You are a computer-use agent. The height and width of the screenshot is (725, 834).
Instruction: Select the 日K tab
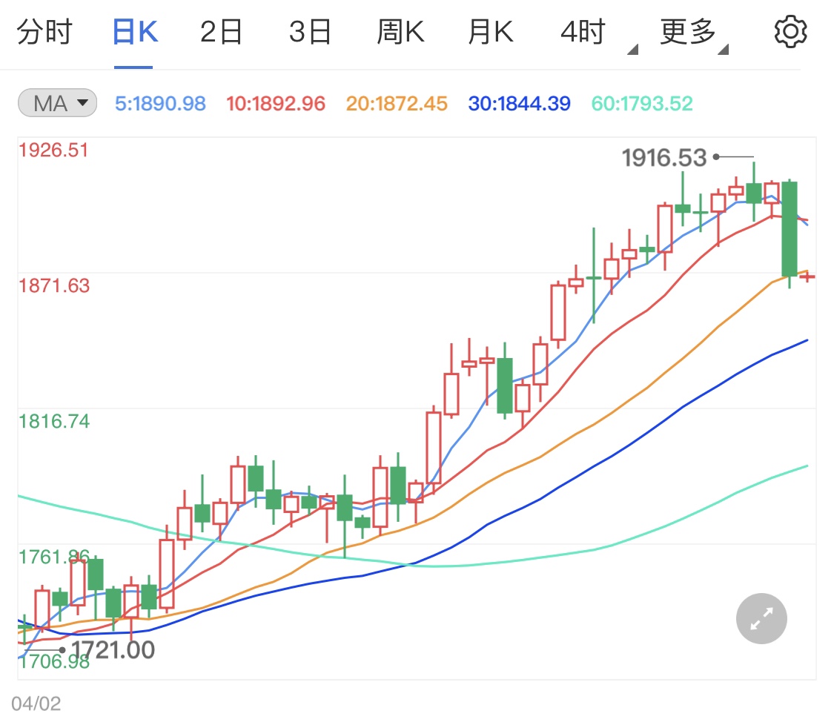point(135,32)
